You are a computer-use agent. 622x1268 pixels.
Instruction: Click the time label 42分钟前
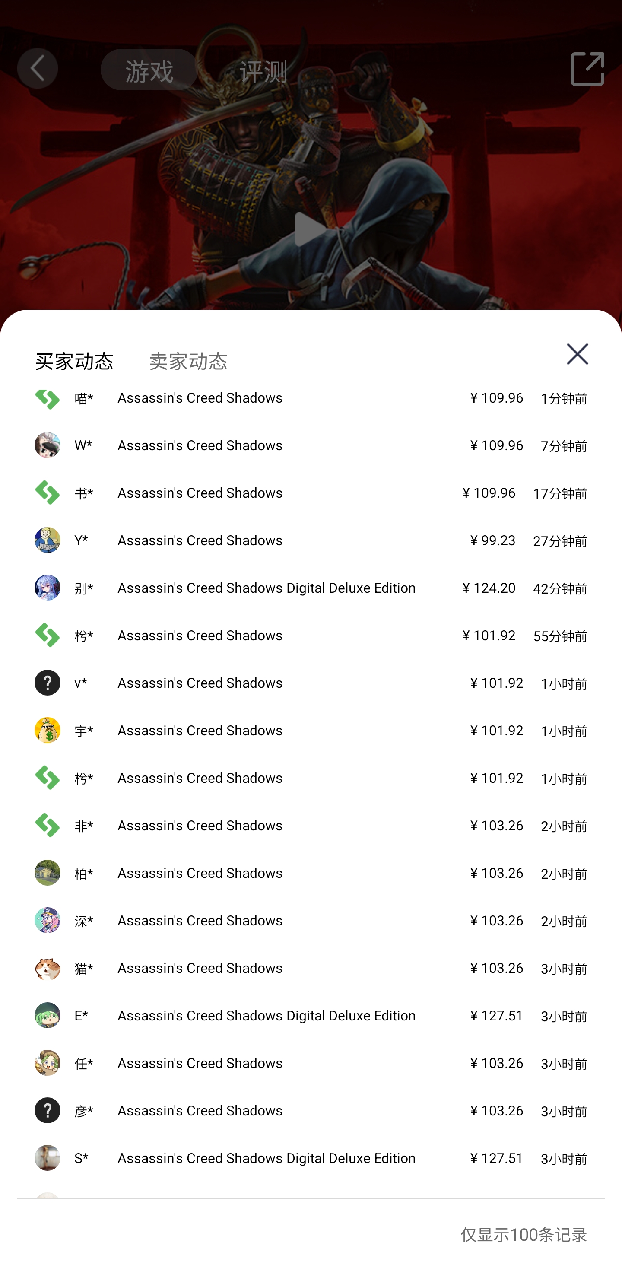point(560,588)
